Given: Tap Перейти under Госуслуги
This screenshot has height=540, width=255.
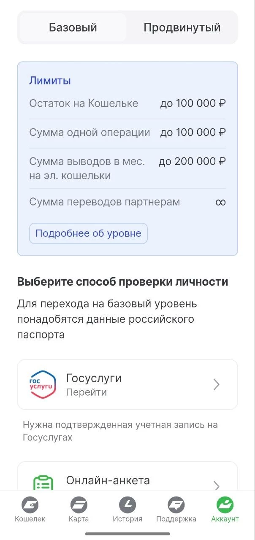Looking at the screenshot, I should click(82, 392).
